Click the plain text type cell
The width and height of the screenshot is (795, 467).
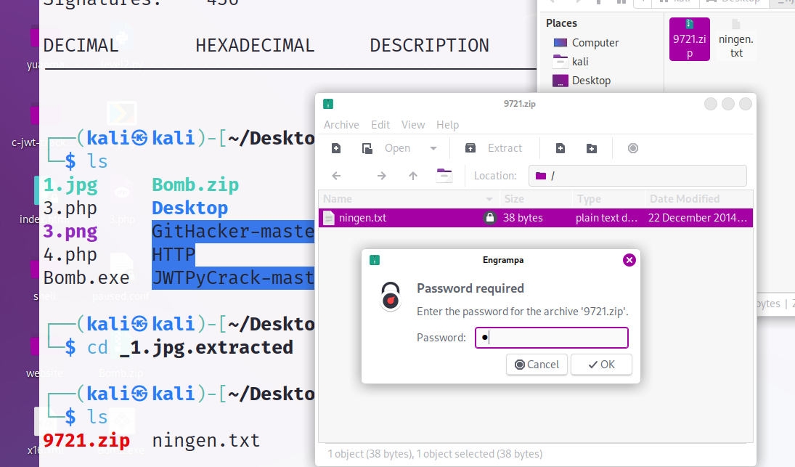(606, 218)
